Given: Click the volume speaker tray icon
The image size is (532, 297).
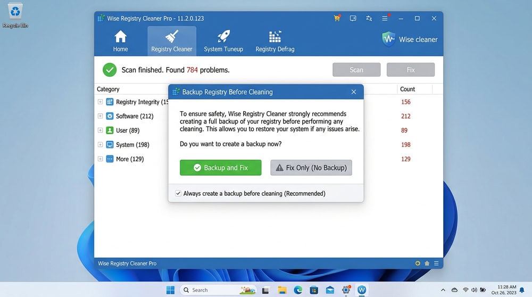Looking at the screenshot, I should tap(474, 290).
